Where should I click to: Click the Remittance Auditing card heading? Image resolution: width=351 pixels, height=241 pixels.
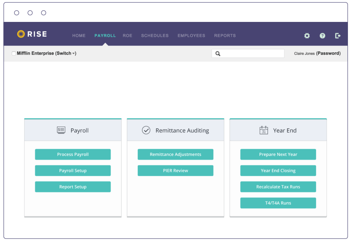182,130
